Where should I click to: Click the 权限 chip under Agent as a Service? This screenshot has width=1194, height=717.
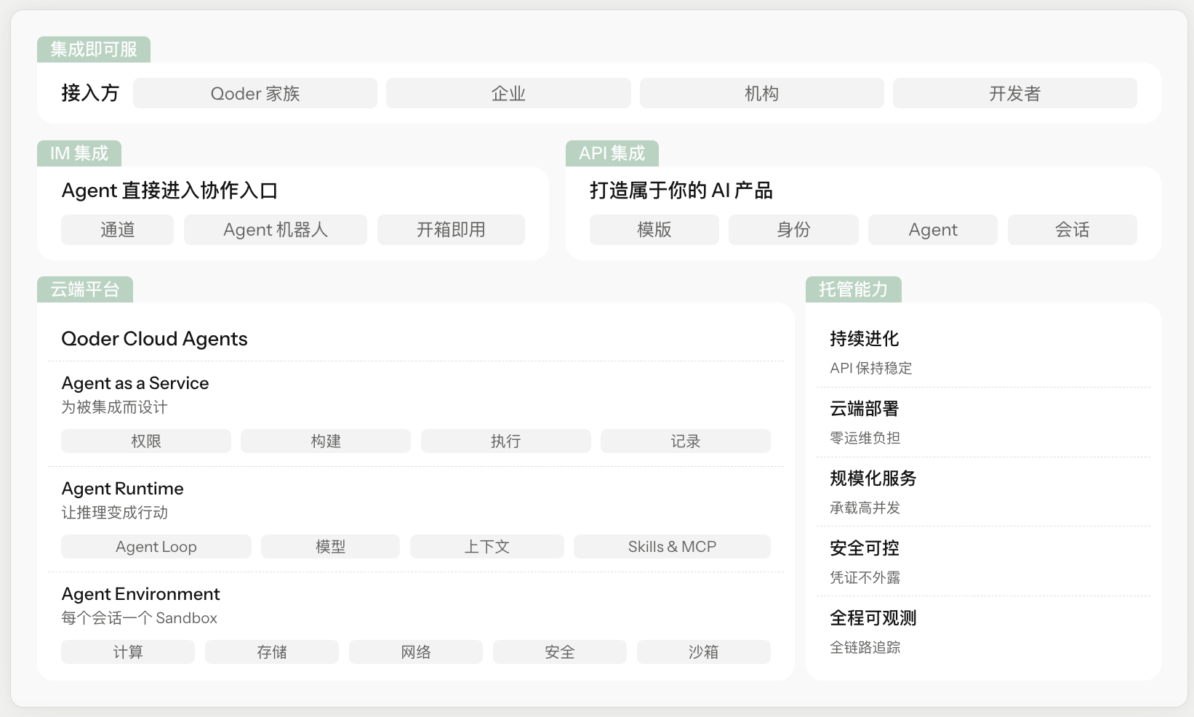(x=146, y=441)
